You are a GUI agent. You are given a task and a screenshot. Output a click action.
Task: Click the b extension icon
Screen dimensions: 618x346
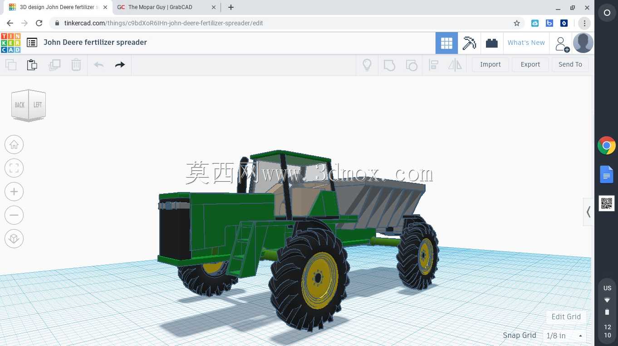[549, 23]
